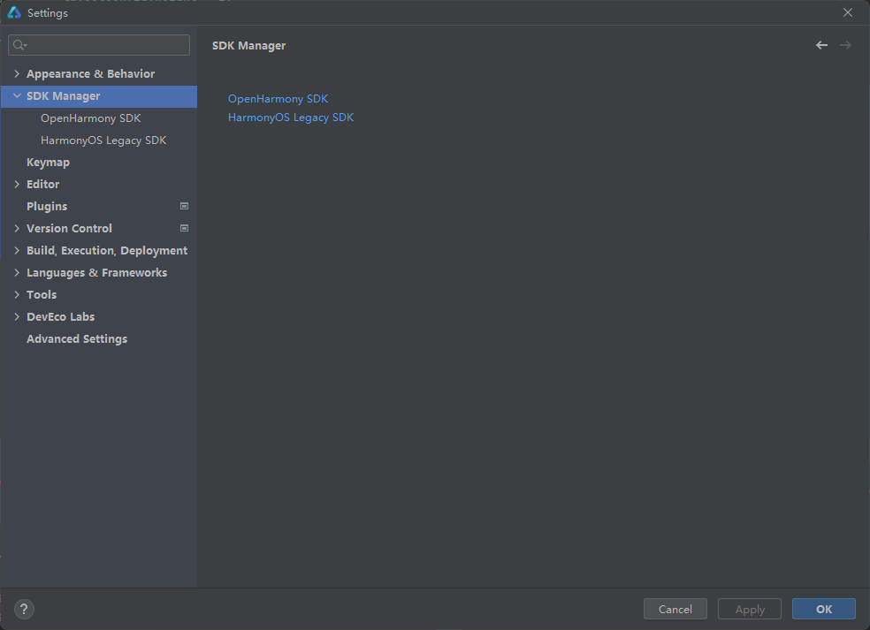Expand the Editor settings group
Screen dimensions: 870x630
(x=17, y=184)
